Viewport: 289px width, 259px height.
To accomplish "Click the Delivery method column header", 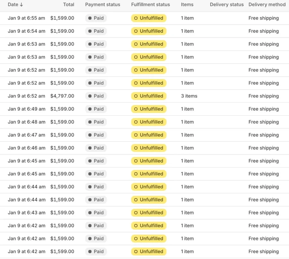I will [x=267, y=5].
